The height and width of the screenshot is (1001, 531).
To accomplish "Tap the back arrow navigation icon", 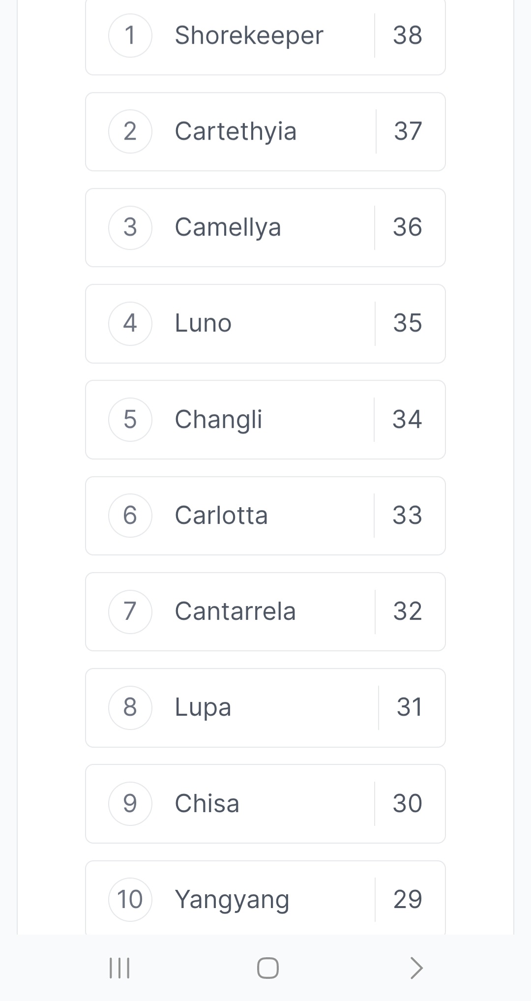I will [416, 968].
